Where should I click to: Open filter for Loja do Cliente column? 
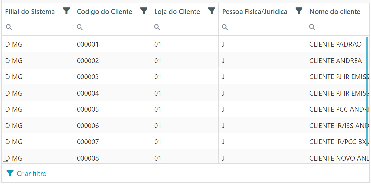click(212, 11)
